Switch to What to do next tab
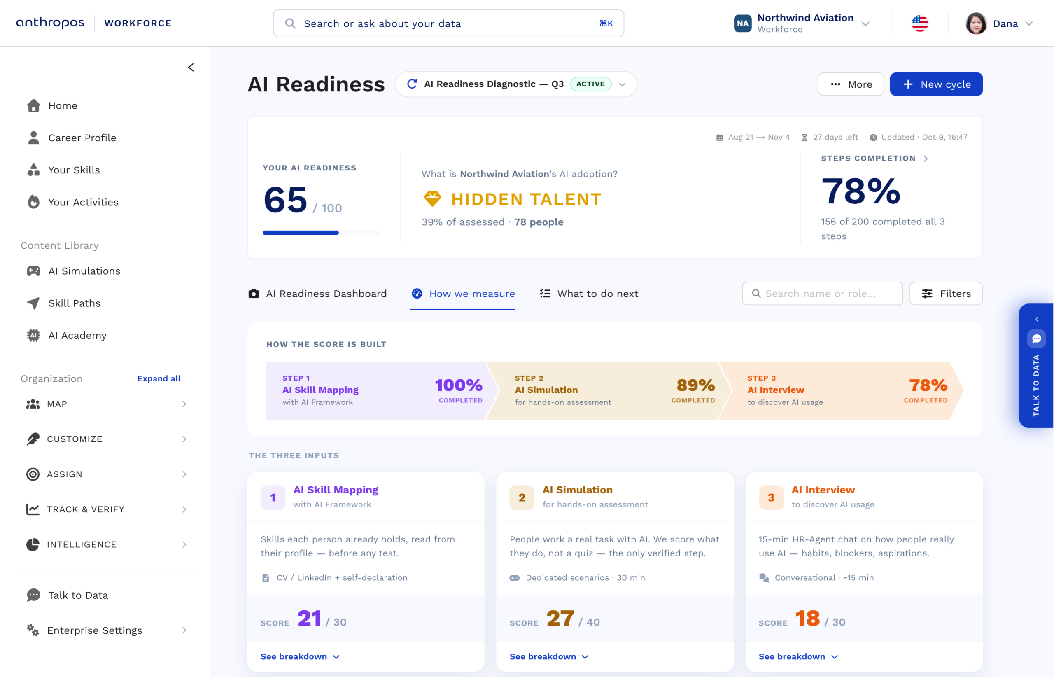Screen dimensions: 1054x677 tap(589, 294)
